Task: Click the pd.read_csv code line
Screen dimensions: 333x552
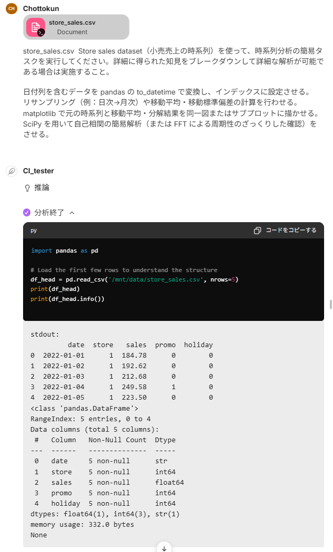Action: pyautogui.click(x=134, y=279)
